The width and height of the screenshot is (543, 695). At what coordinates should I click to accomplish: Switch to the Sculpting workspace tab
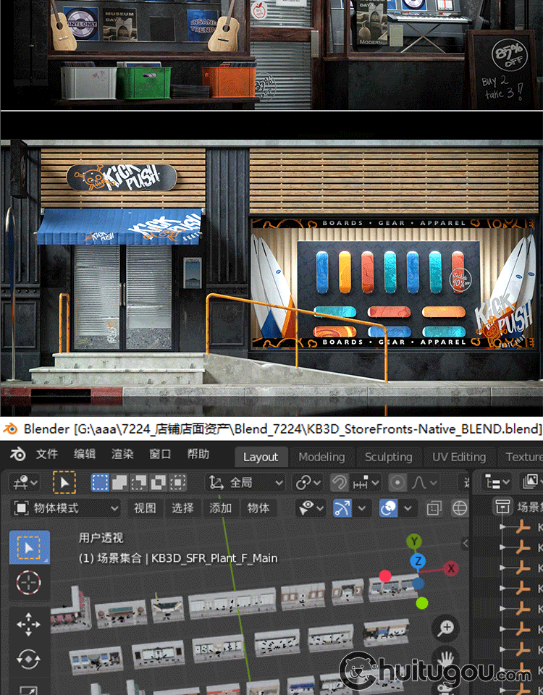[x=389, y=457]
